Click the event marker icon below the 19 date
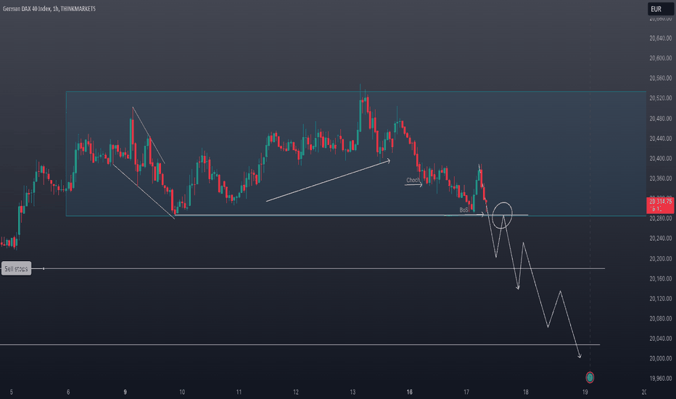 590,377
